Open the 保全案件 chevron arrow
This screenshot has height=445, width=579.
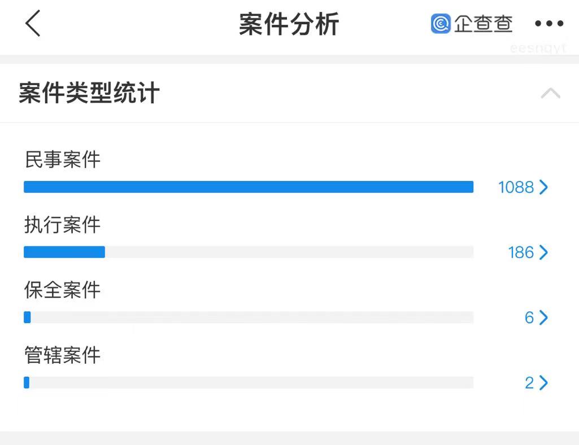543,318
